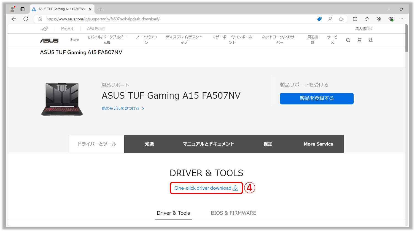Open the tab actions menu icon

pyautogui.click(x=23, y=9)
